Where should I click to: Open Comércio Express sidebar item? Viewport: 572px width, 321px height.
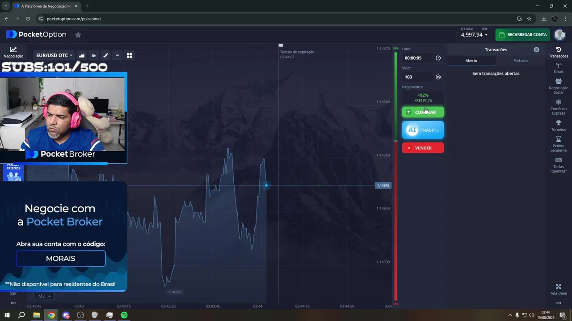558,107
